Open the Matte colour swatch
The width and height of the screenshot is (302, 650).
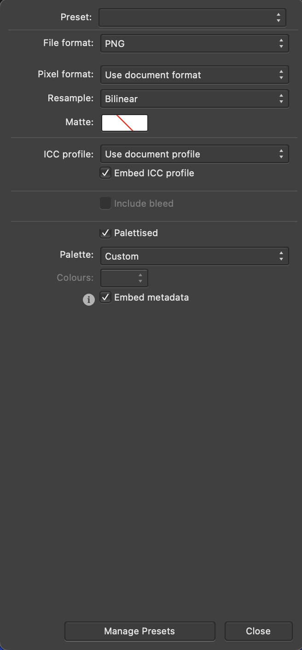[125, 123]
